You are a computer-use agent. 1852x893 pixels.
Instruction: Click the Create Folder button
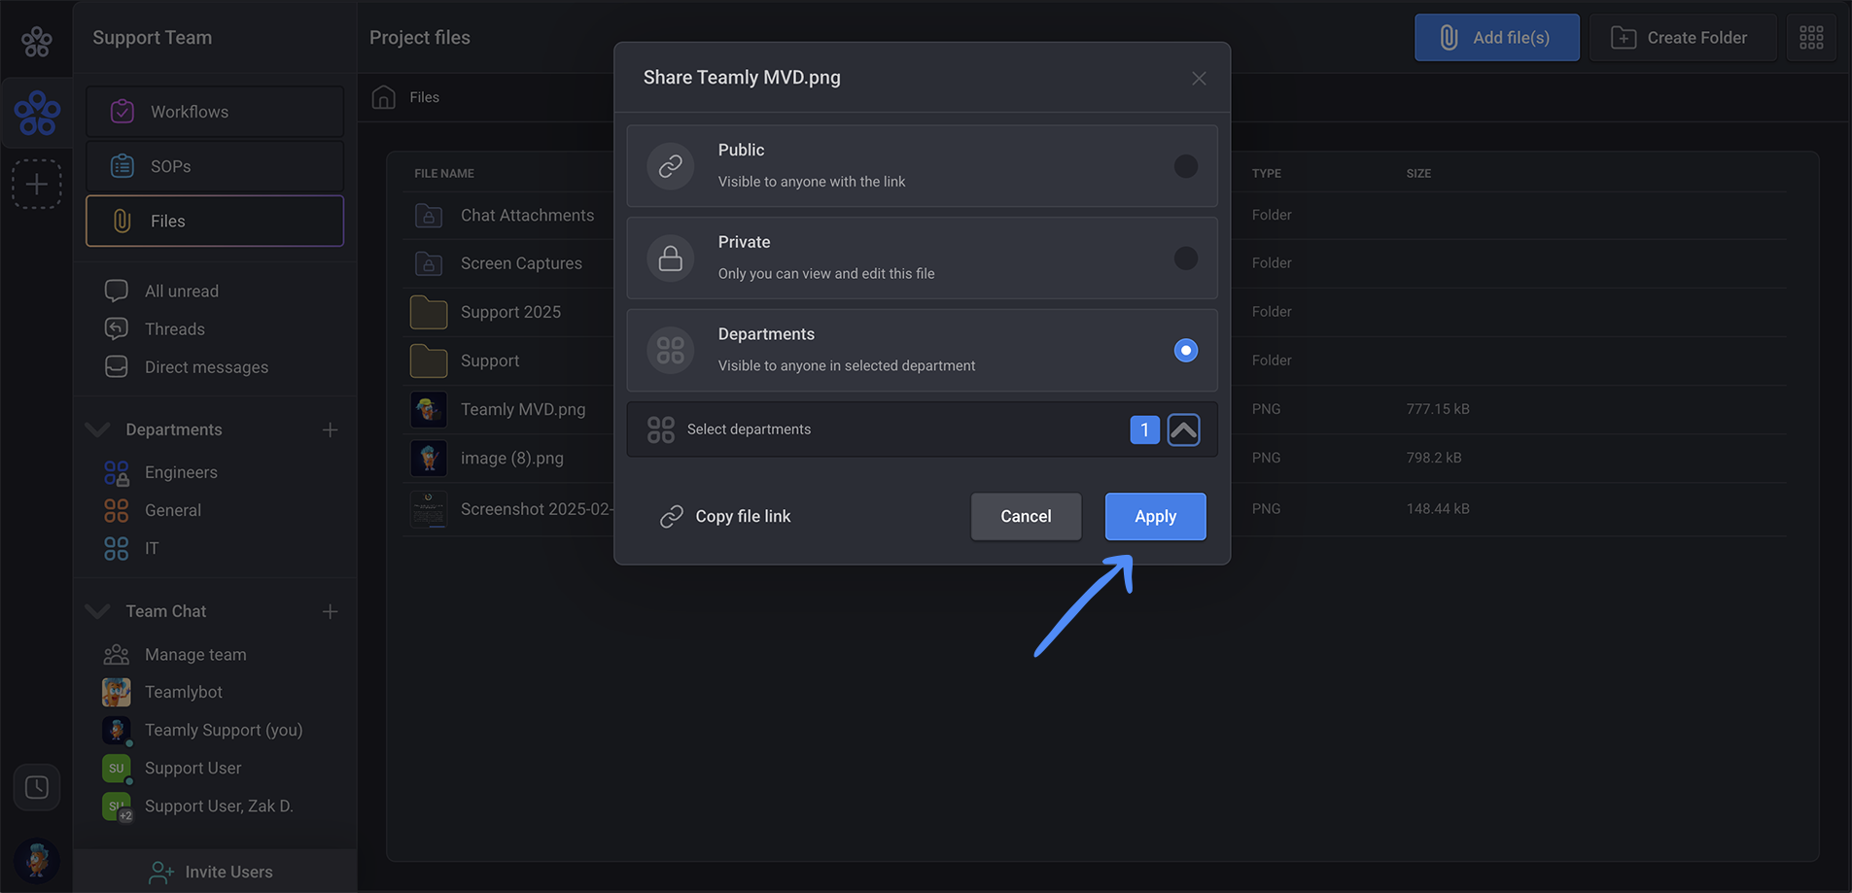[1682, 38]
